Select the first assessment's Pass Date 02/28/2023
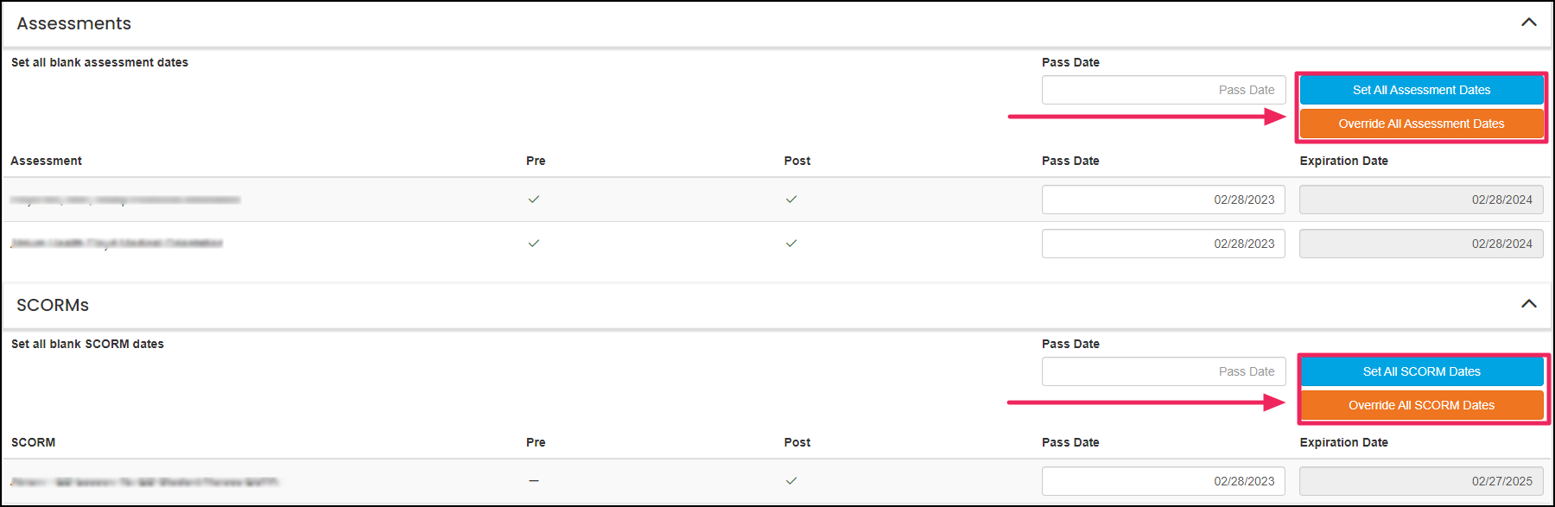1555x507 pixels. 1163,199
